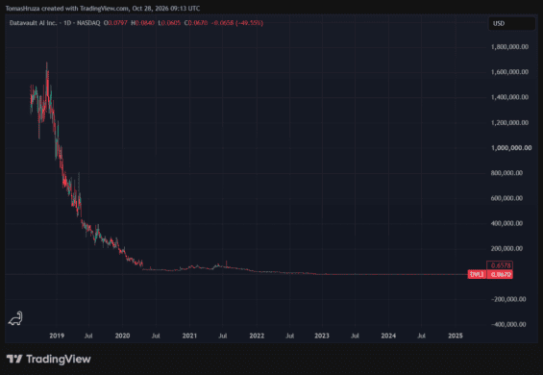Click the 1D interval label in legend
Image resolution: width=543 pixels, height=375 pixels.
pos(67,23)
